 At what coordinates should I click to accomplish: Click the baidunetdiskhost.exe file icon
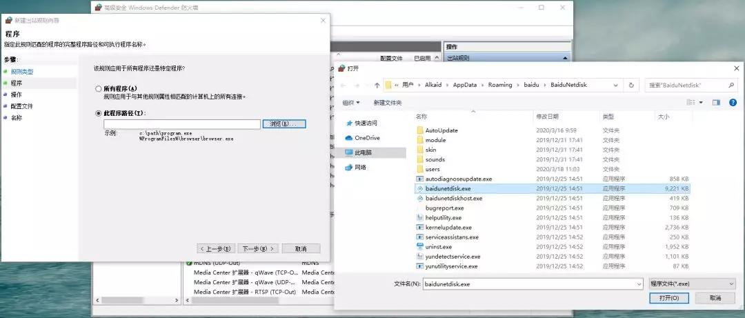click(x=419, y=198)
